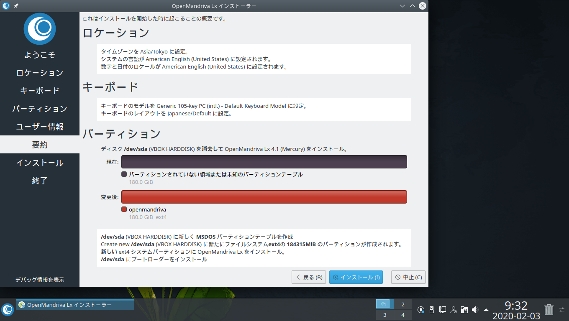
Task: Click the インストール (I) install button
Action: pyautogui.click(x=356, y=277)
